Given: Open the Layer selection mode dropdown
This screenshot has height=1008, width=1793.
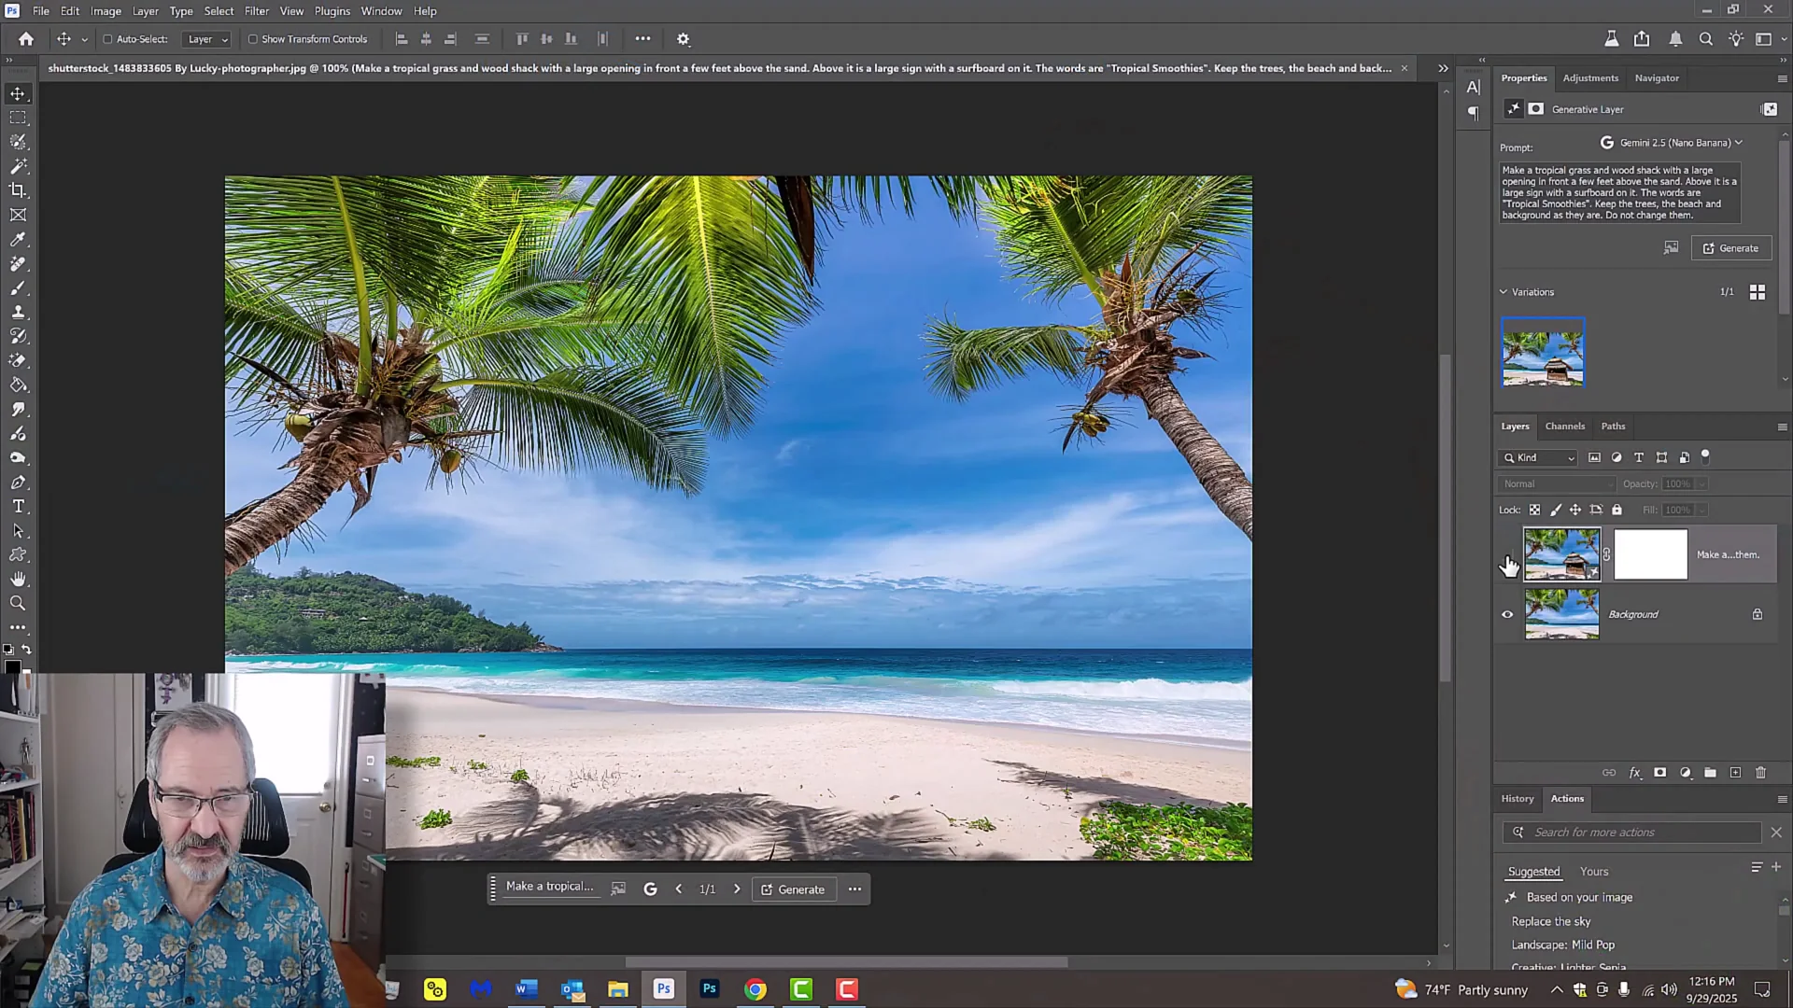Looking at the screenshot, I should coord(205,39).
